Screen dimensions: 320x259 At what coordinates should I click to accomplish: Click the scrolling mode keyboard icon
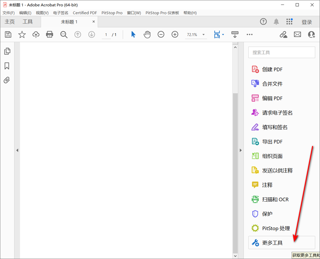(x=235, y=34)
